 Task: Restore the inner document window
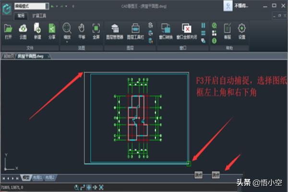coord(279,16)
